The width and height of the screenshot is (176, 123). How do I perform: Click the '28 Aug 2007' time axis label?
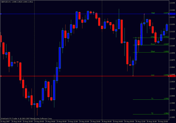[5, 121]
